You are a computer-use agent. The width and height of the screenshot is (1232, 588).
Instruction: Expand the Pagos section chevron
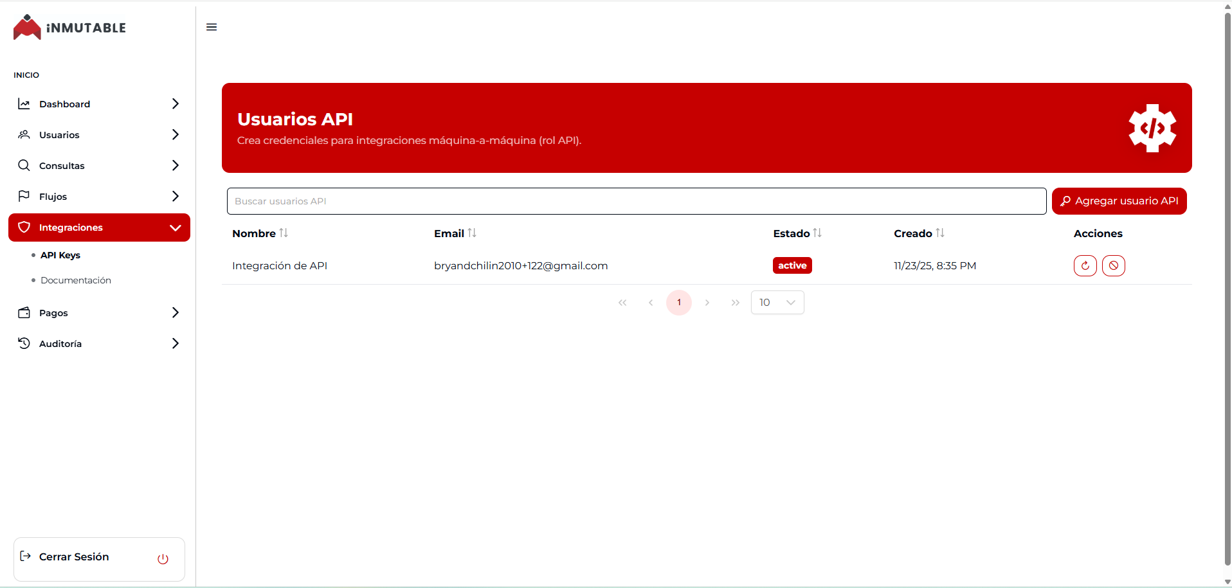[175, 312]
